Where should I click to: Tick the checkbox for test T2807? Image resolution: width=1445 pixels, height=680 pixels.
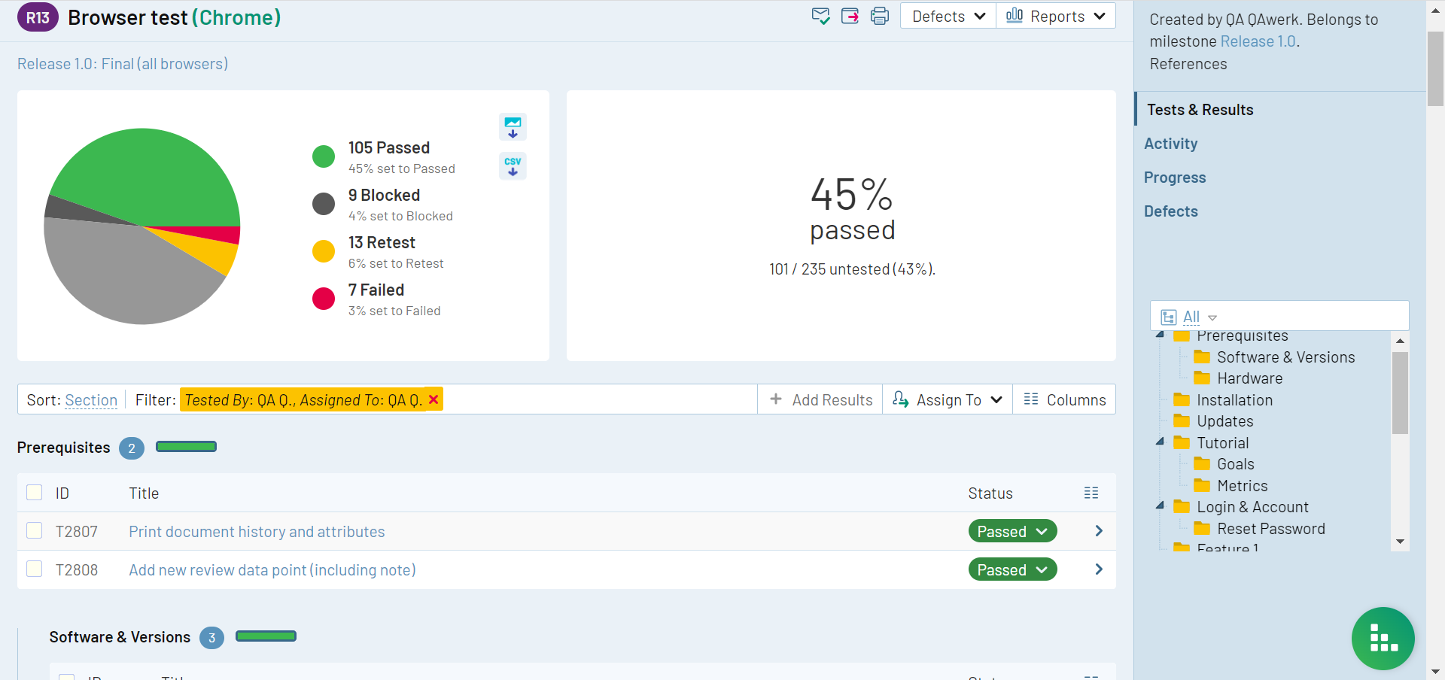[35, 531]
